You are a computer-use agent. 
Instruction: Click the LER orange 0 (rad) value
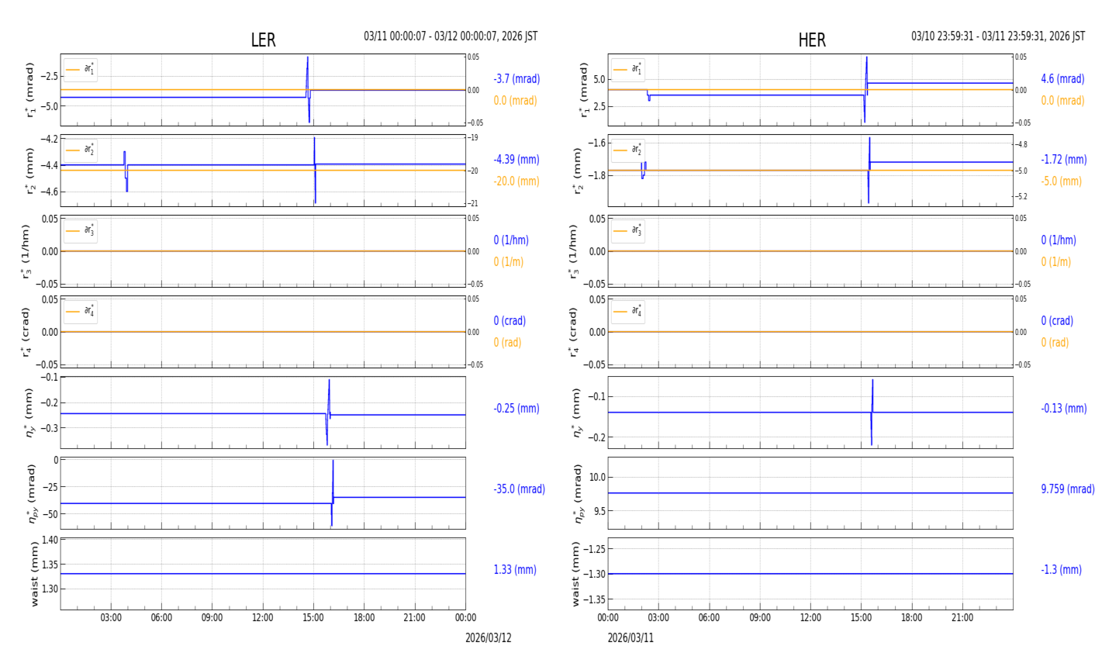(x=507, y=343)
